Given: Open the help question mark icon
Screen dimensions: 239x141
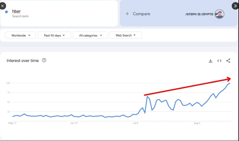Looking at the screenshot, I should 44,60.
